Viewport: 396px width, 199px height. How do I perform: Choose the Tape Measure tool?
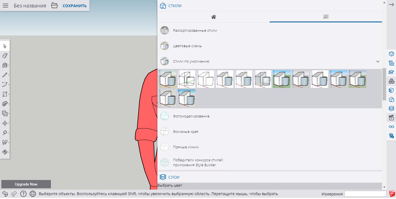point(5,133)
